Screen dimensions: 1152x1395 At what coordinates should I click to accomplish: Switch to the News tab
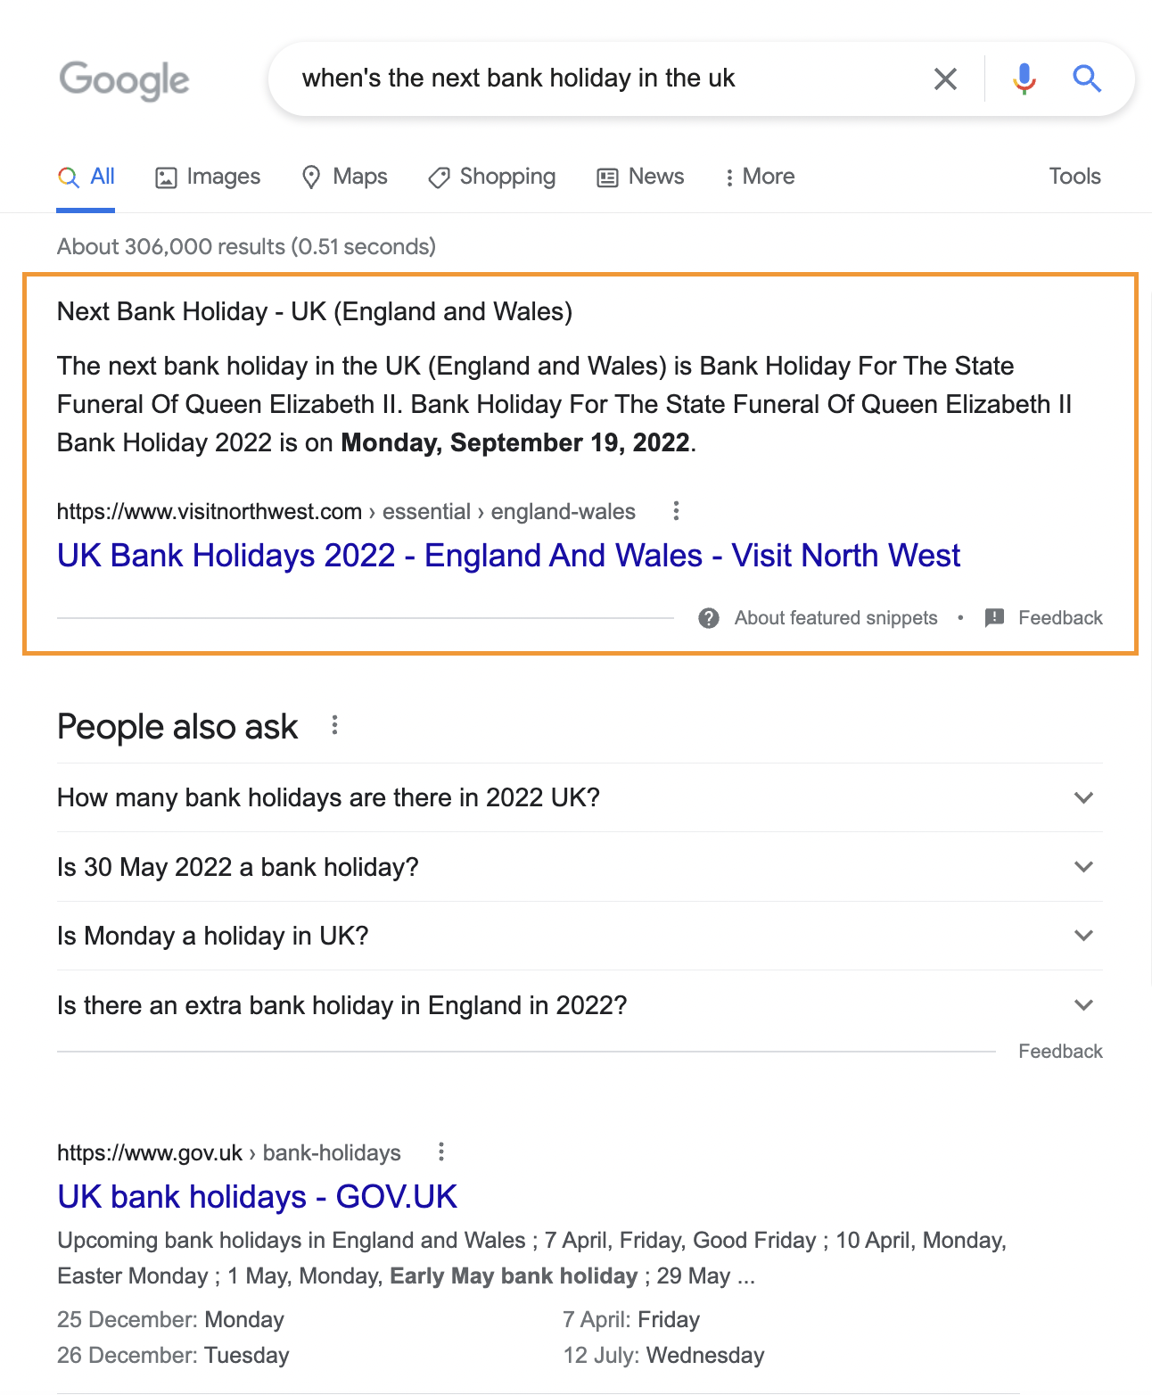639,176
